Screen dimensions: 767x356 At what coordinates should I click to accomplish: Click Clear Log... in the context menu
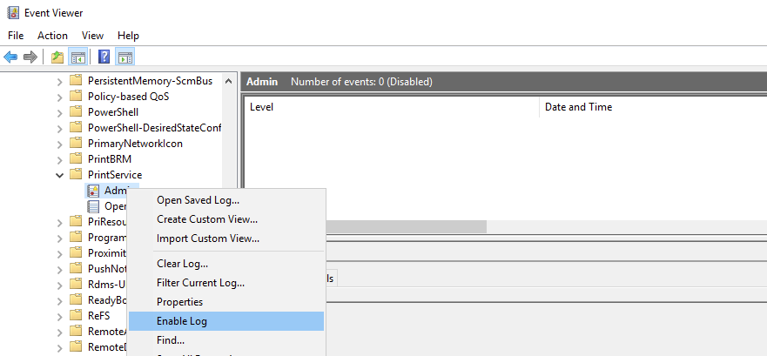coord(182,264)
